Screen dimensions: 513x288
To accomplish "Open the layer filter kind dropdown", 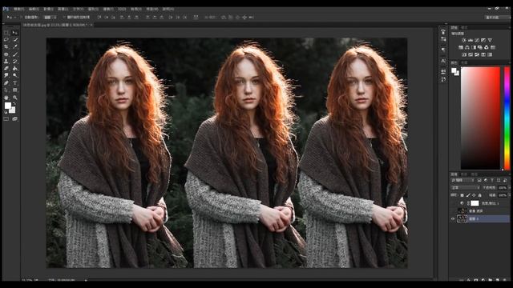I will (463, 180).
